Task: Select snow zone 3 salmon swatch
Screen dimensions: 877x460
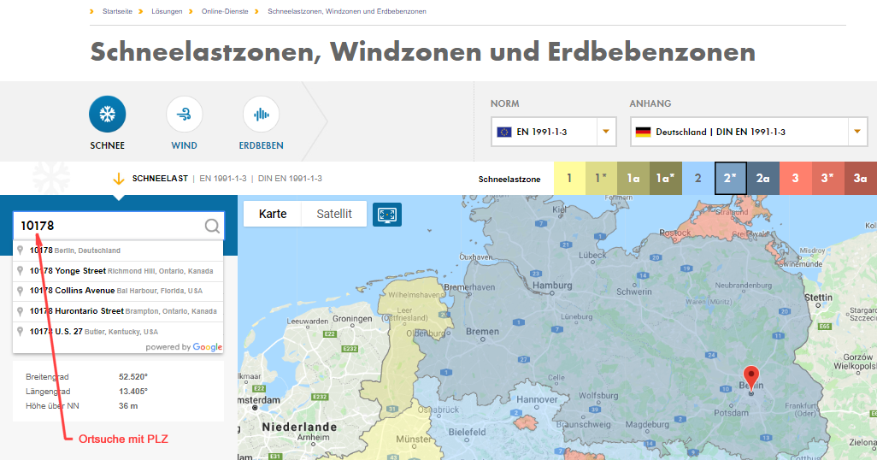Action: point(795,179)
